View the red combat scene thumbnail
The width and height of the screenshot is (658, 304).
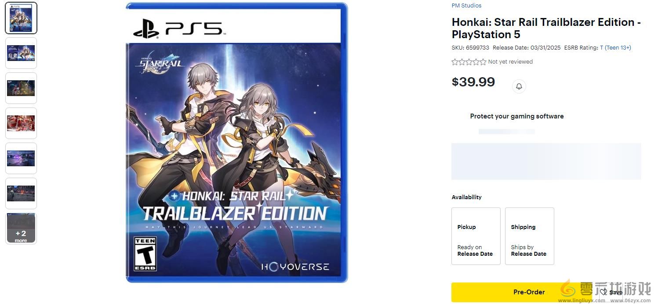coord(21,123)
